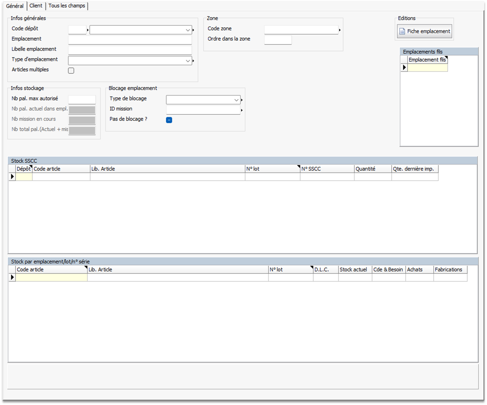Switch to the Client tab
The width and height of the screenshot is (487, 405).
(36, 6)
